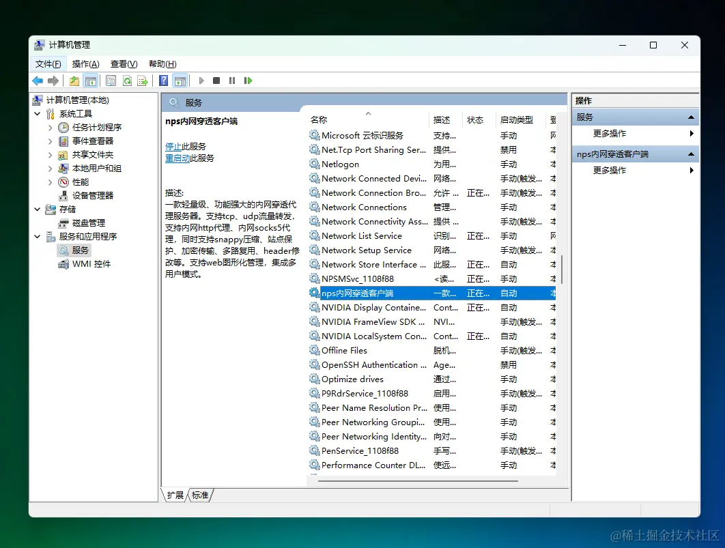Open 更多操作 submenu under nps内网穿透客户端 section
The image size is (725, 548).
pyautogui.click(x=636, y=171)
